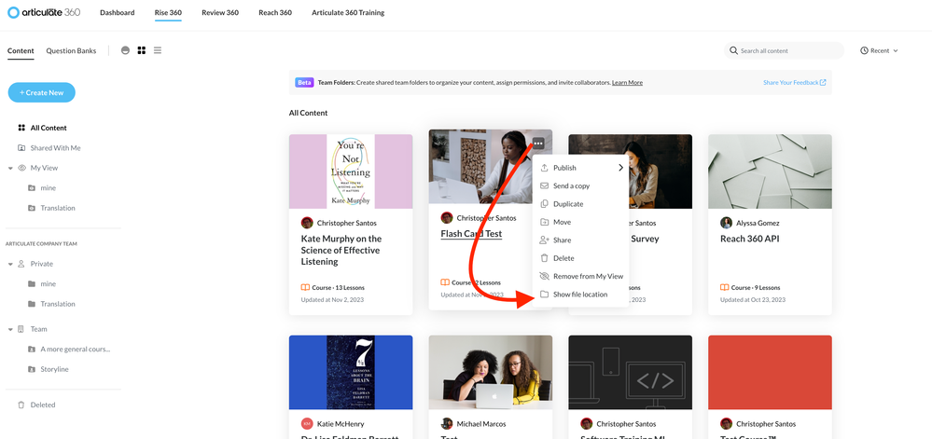Open Kate Murphy on the Science of Effective Listening

pyautogui.click(x=341, y=250)
